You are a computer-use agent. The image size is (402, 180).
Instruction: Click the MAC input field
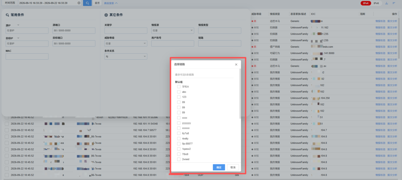pyautogui.click(x=27, y=57)
